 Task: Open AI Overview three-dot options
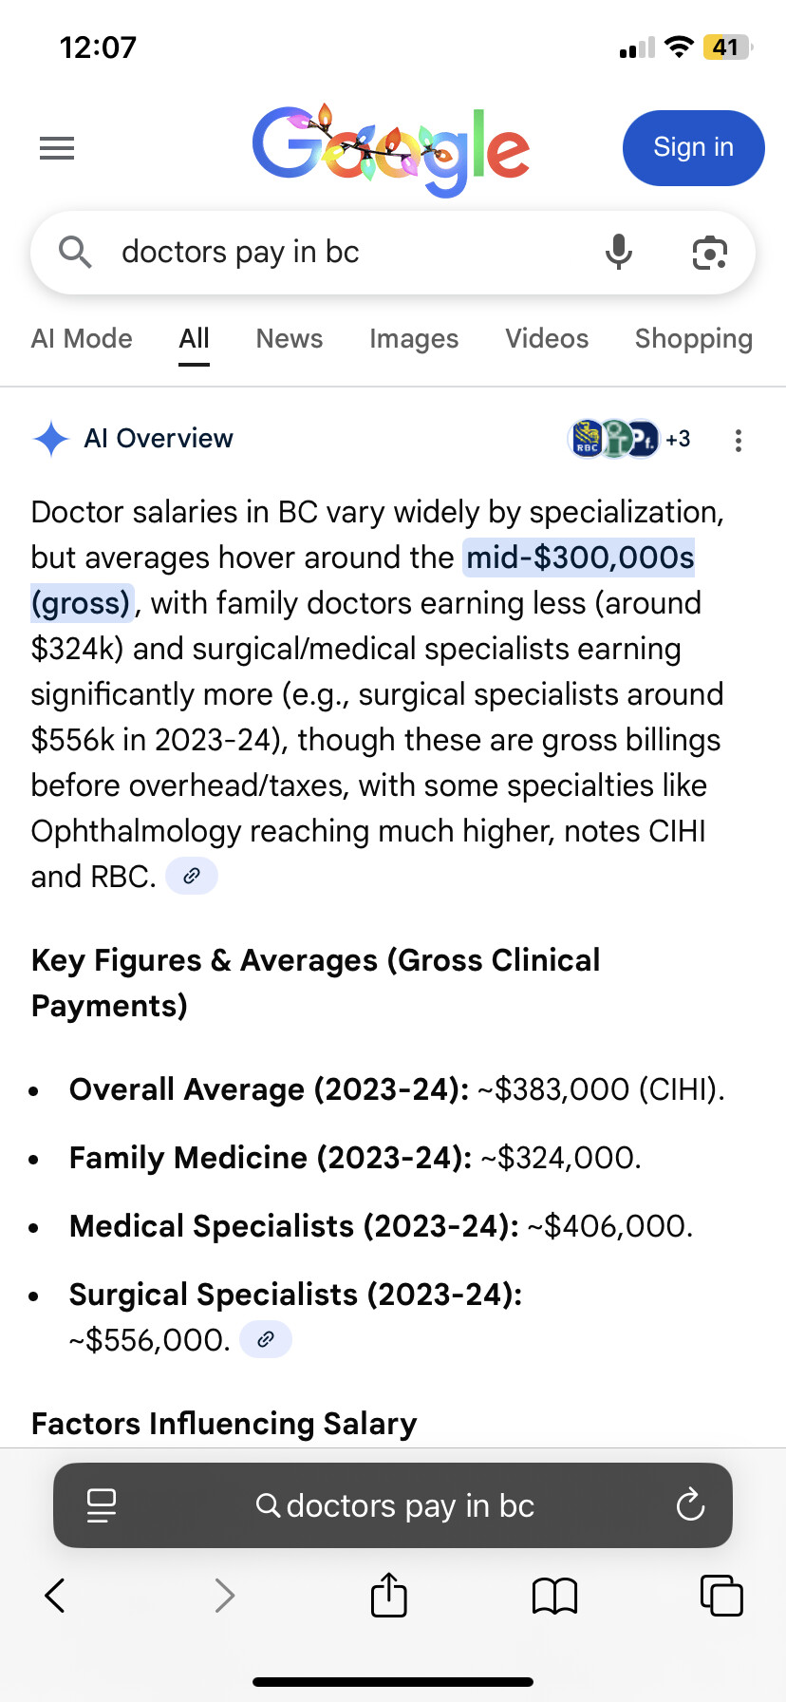[738, 440]
